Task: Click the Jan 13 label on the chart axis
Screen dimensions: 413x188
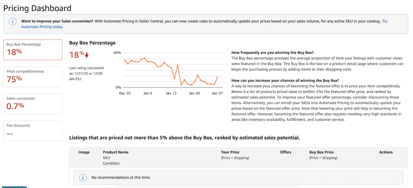Action: [171, 93]
